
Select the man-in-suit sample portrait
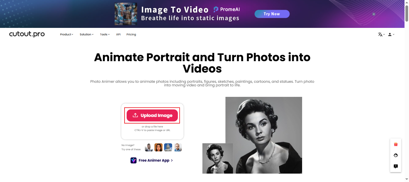point(149,147)
